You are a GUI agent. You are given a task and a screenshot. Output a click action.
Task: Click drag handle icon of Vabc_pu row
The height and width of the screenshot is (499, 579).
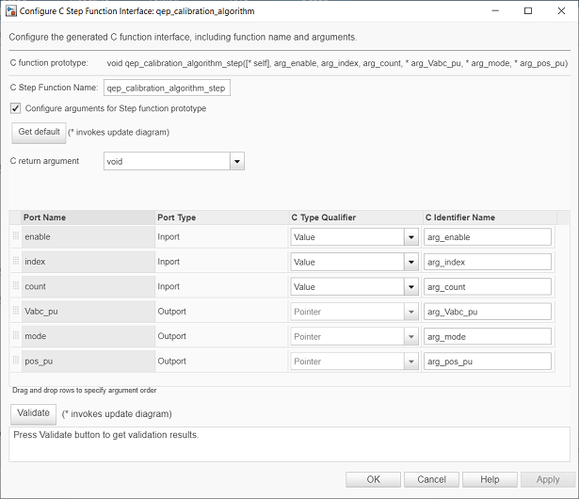click(15, 311)
